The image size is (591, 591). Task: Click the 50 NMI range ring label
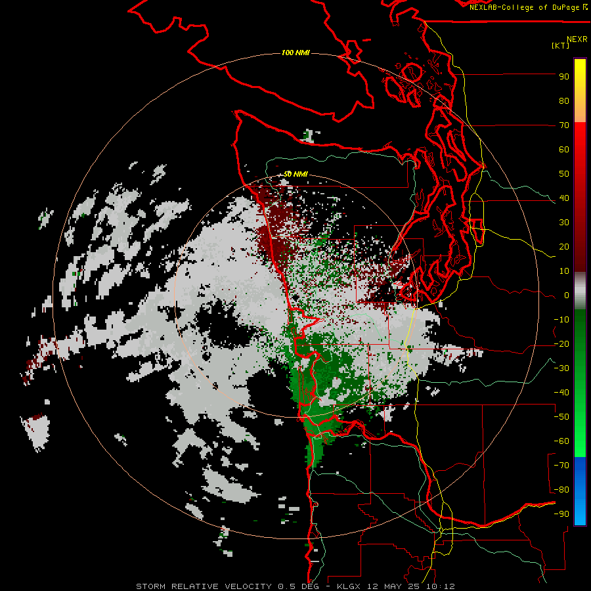coord(295,174)
